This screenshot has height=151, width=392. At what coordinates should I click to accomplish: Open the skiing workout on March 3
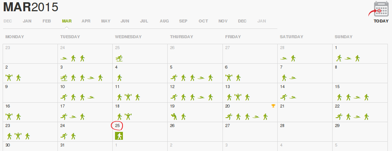[64, 78]
